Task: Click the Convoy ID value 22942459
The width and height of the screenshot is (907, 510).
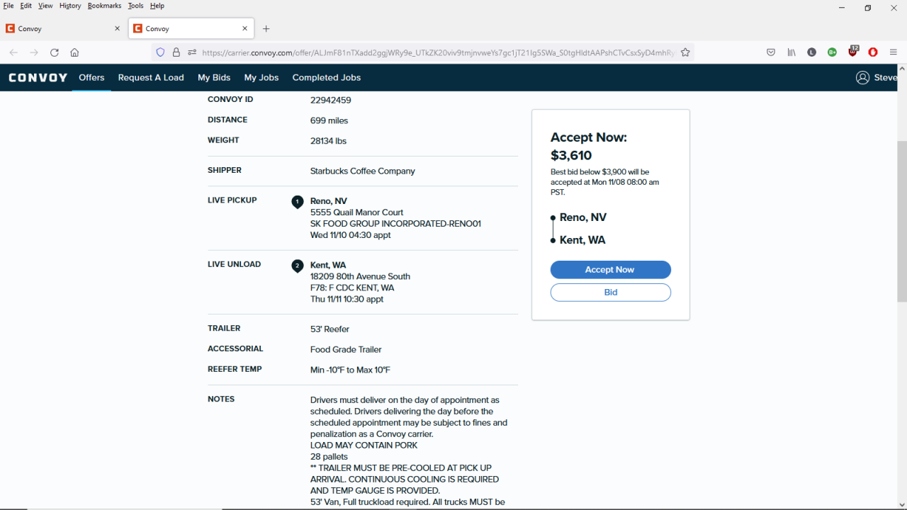Action: (330, 101)
